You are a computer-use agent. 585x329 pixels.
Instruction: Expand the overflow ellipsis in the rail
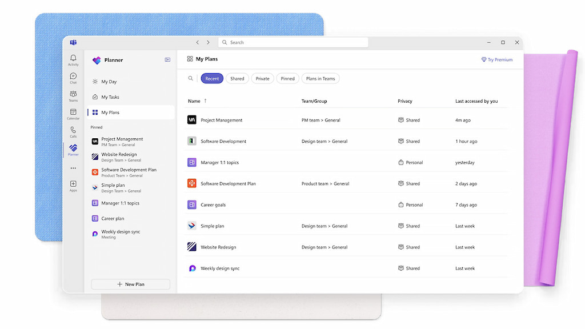tap(73, 167)
